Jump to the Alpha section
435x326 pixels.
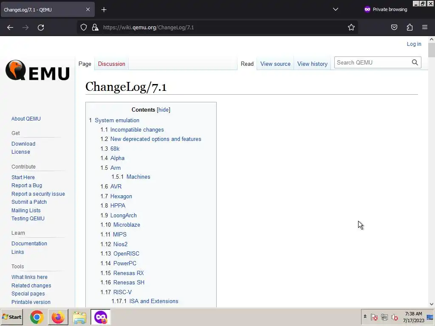117,158
